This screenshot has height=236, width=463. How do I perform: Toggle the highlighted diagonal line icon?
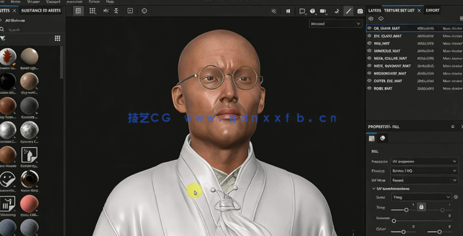(349, 11)
